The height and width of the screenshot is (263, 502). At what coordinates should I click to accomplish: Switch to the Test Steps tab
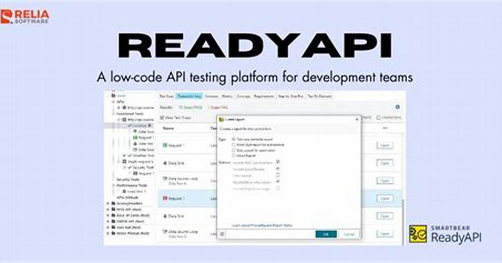[167, 96]
